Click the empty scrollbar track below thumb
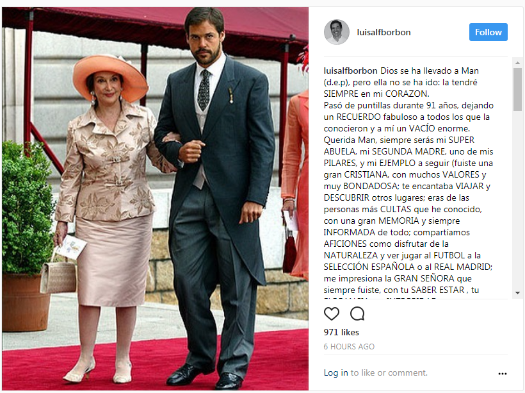525x393 pixels. (517, 200)
